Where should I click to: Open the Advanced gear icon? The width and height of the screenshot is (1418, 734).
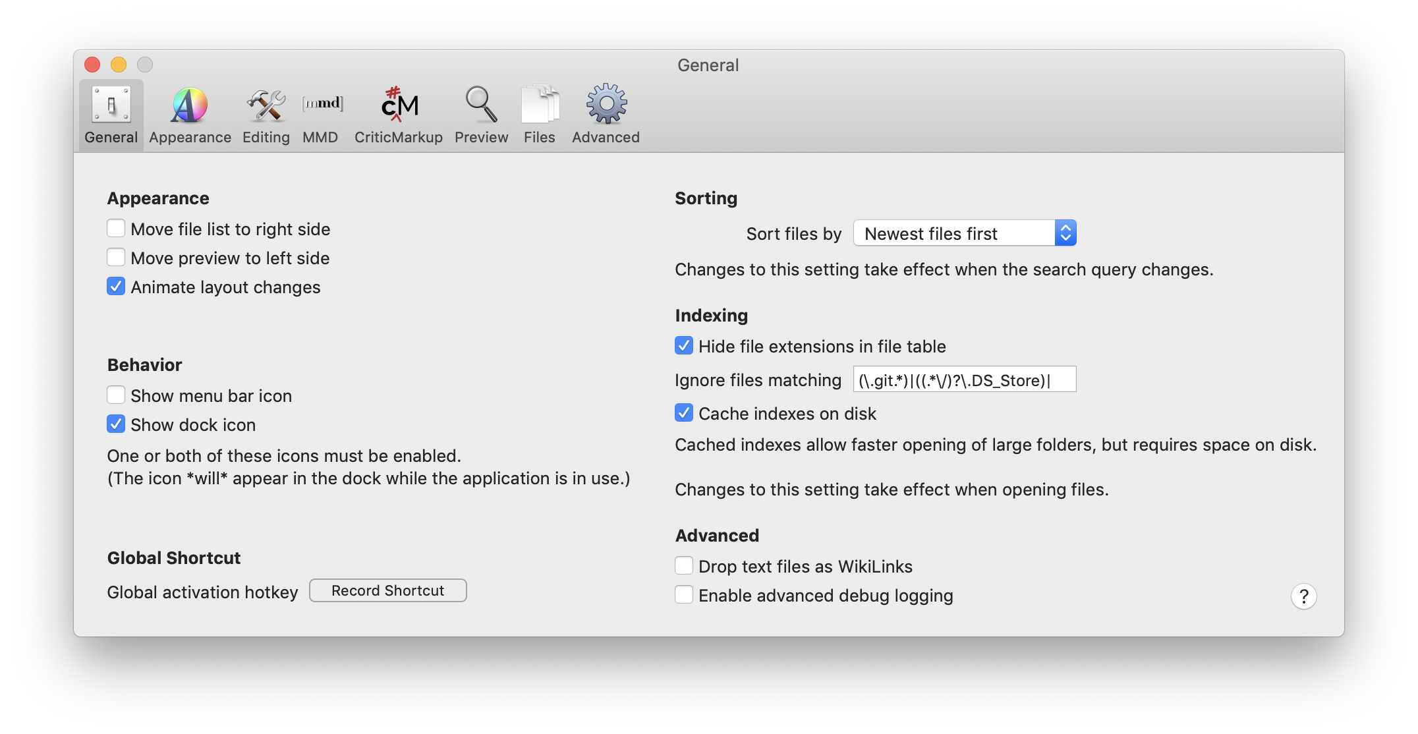point(606,105)
